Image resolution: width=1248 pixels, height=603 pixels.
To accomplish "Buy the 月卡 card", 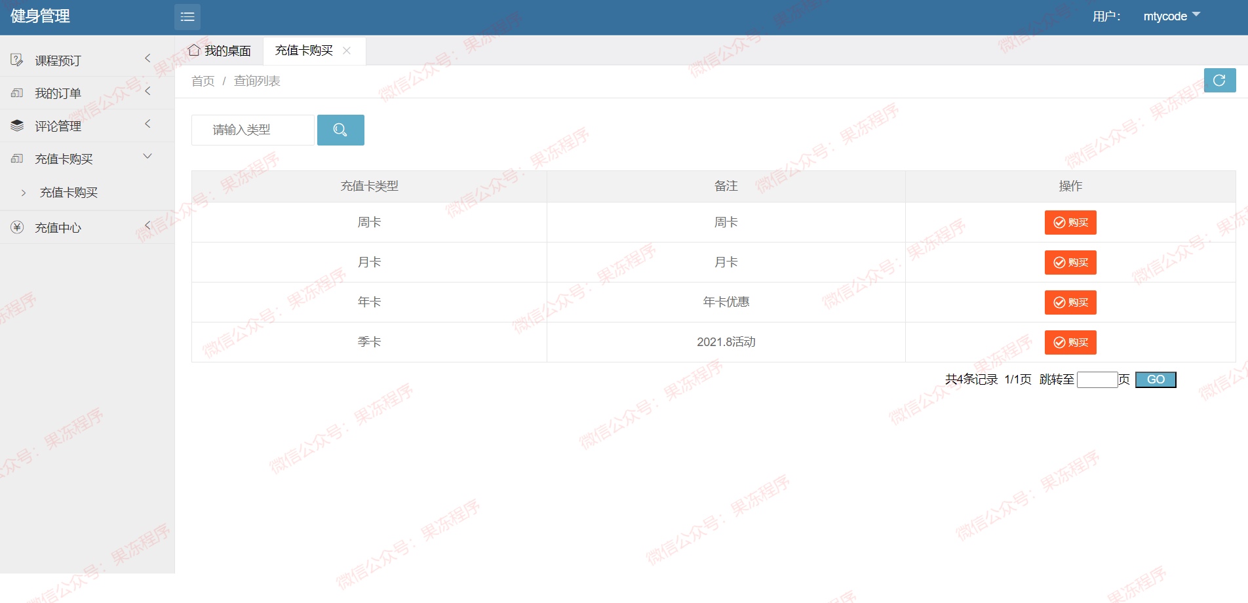I will click(x=1070, y=263).
